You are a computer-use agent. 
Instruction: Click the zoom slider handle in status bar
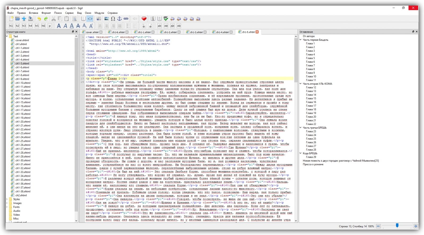pyautogui.click(x=397, y=225)
